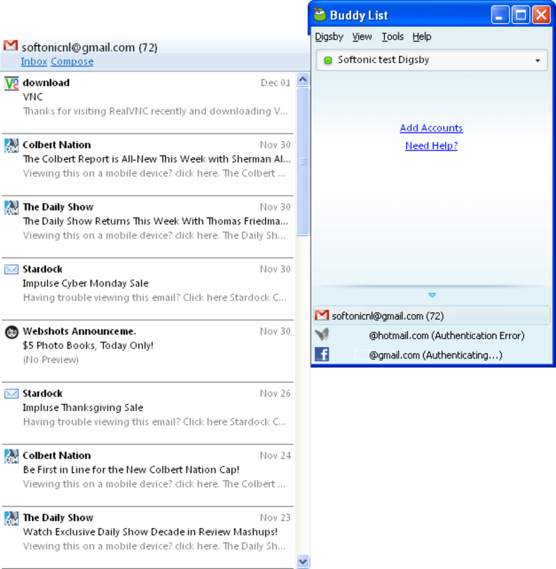Click sender name 'Webshots Announceme.'
This screenshot has height=569, width=556.
79,331
